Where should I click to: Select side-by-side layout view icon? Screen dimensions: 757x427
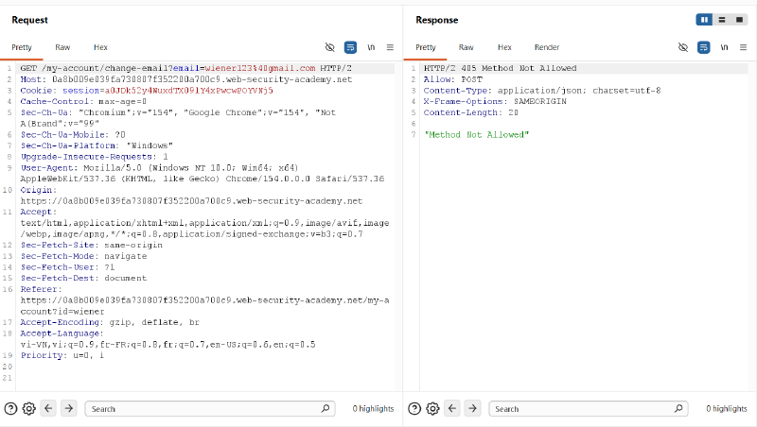tap(704, 20)
